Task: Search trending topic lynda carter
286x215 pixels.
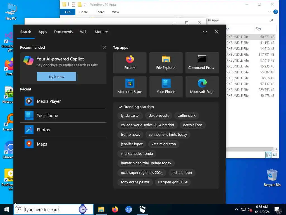Action: click(x=130, y=116)
